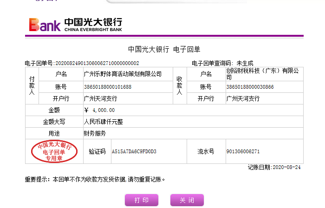Screen dimensions: 325x208
Task: Click the 验证码 label cell
Action: click(97, 151)
